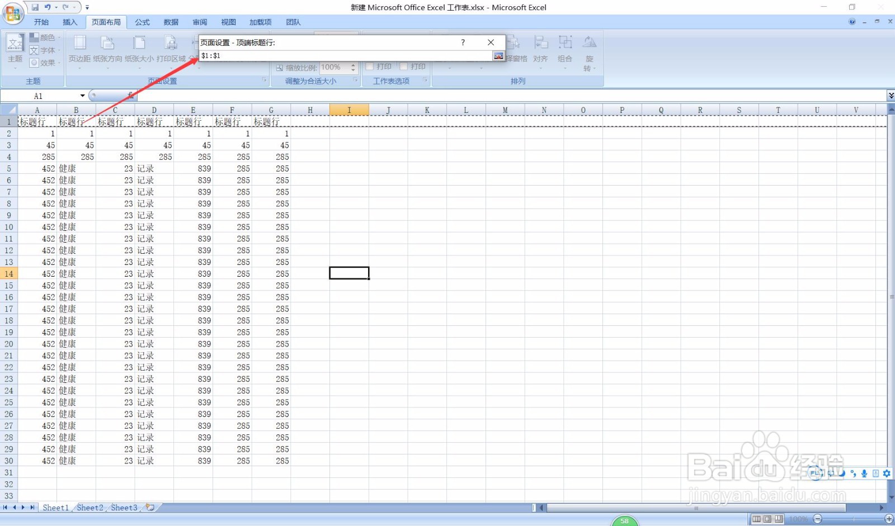Open the 字体 theme fonts dropdown
The height and width of the screenshot is (526, 895).
[x=45, y=50]
